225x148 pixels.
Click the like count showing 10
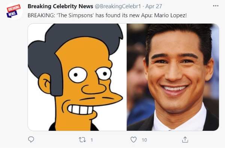pyautogui.click(x=144, y=140)
